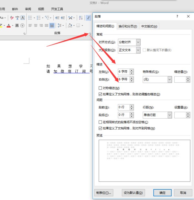Click the decrease indent icon

pos(58,18)
